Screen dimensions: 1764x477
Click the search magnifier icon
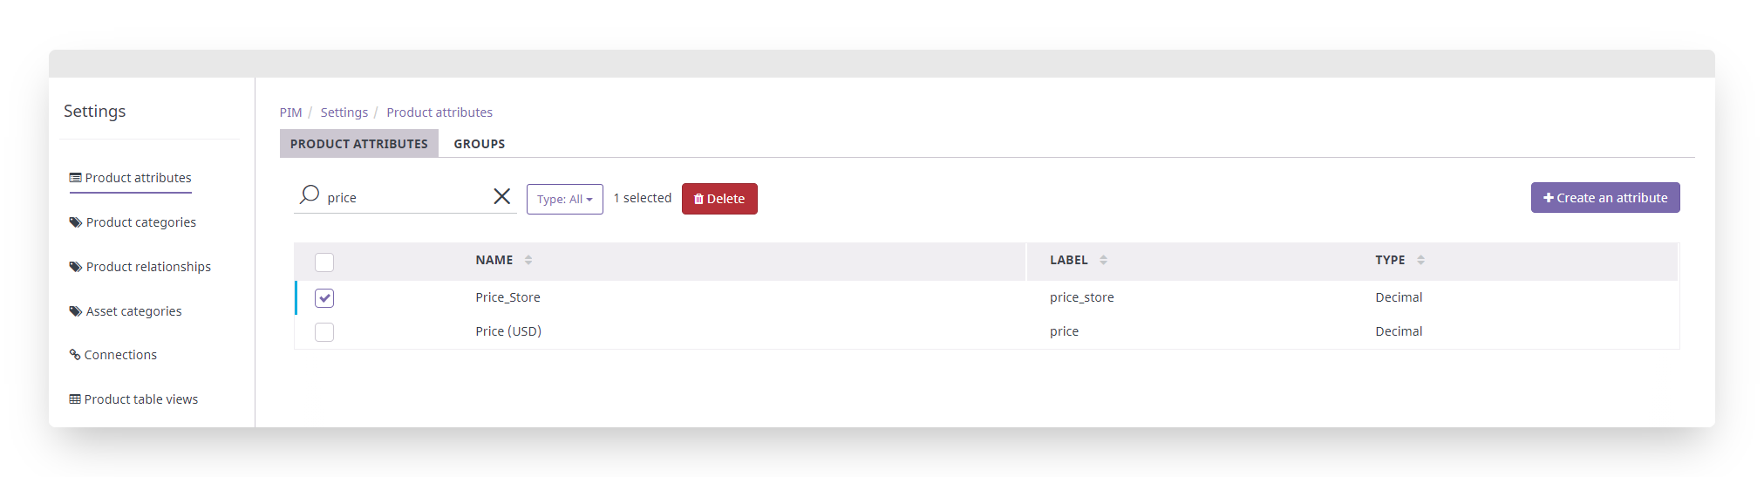(x=310, y=195)
